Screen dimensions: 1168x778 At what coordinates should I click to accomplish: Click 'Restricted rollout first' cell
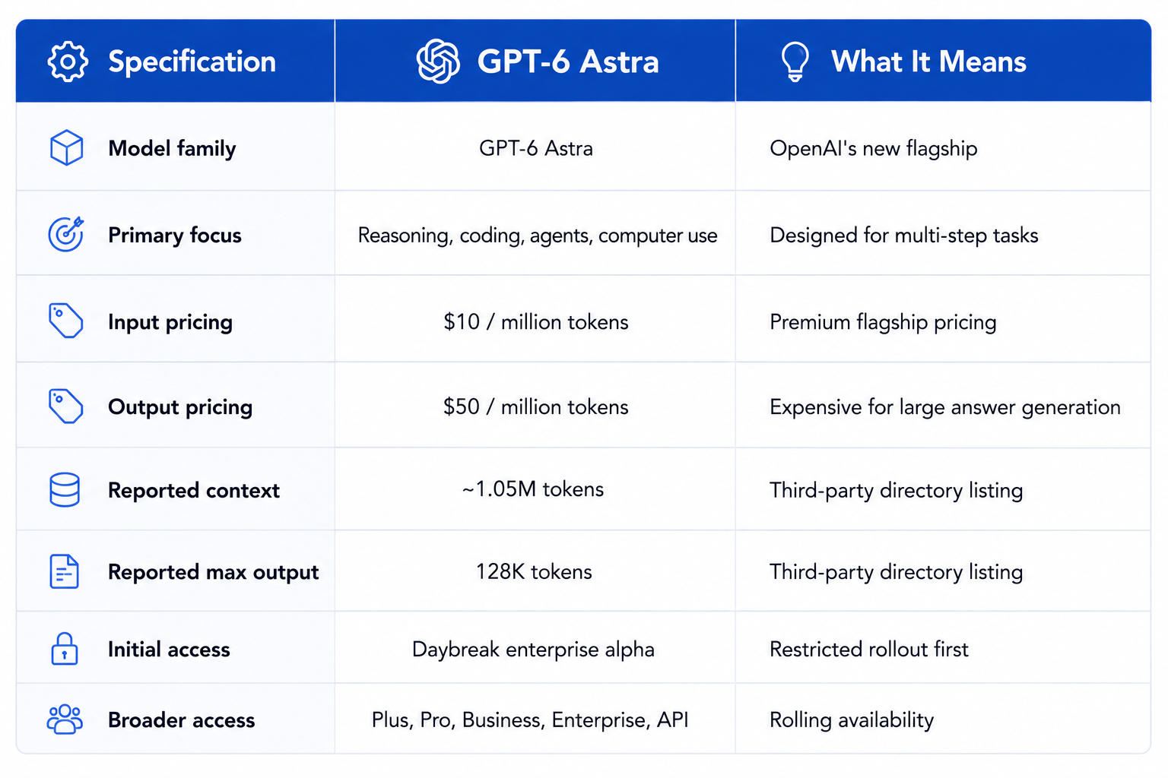(869, 650)
